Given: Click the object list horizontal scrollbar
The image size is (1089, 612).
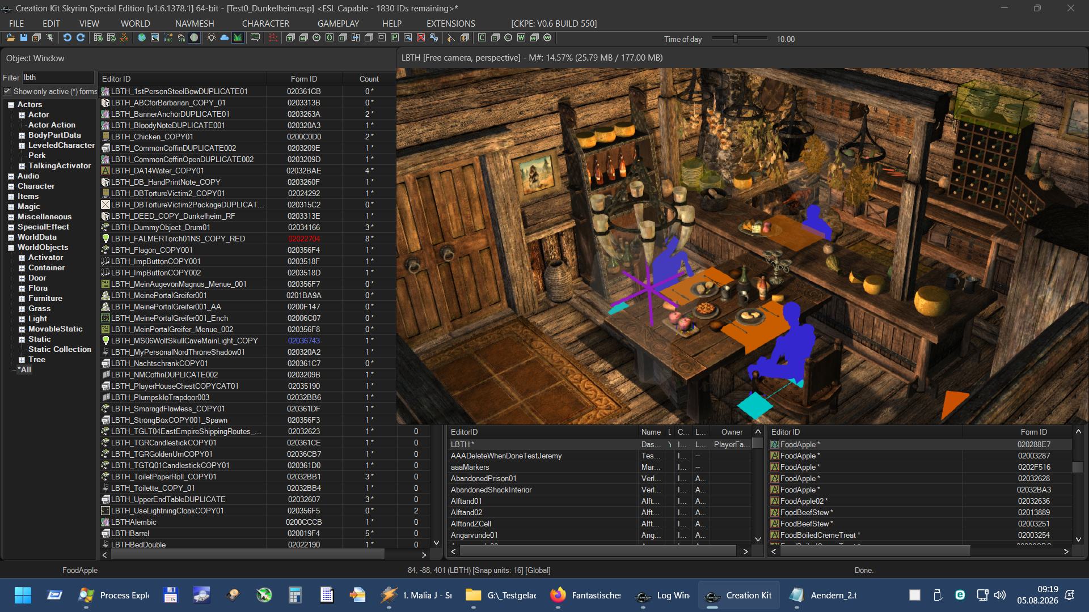Looking at the screenshot, I should pyautogui.click(x=247, y=555).
